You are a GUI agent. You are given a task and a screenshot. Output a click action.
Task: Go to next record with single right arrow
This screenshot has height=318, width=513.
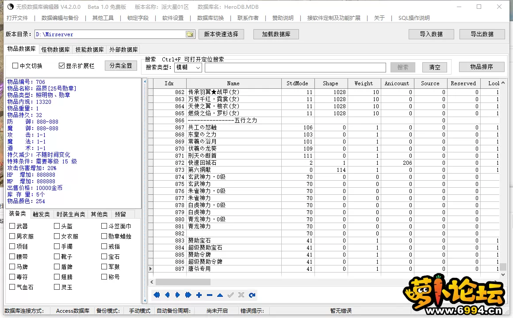tap(178, 295)
